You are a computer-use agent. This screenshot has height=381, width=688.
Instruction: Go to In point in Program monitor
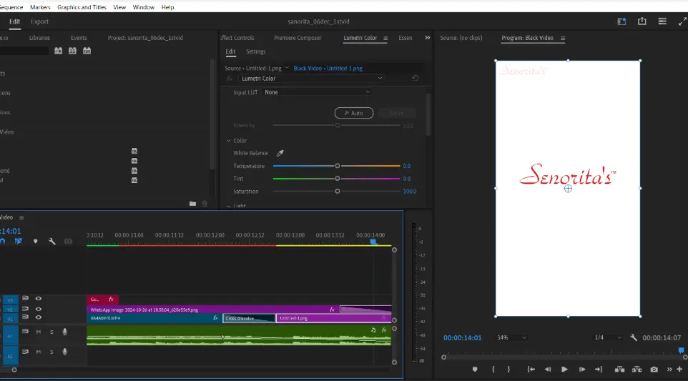click(531, 369)
